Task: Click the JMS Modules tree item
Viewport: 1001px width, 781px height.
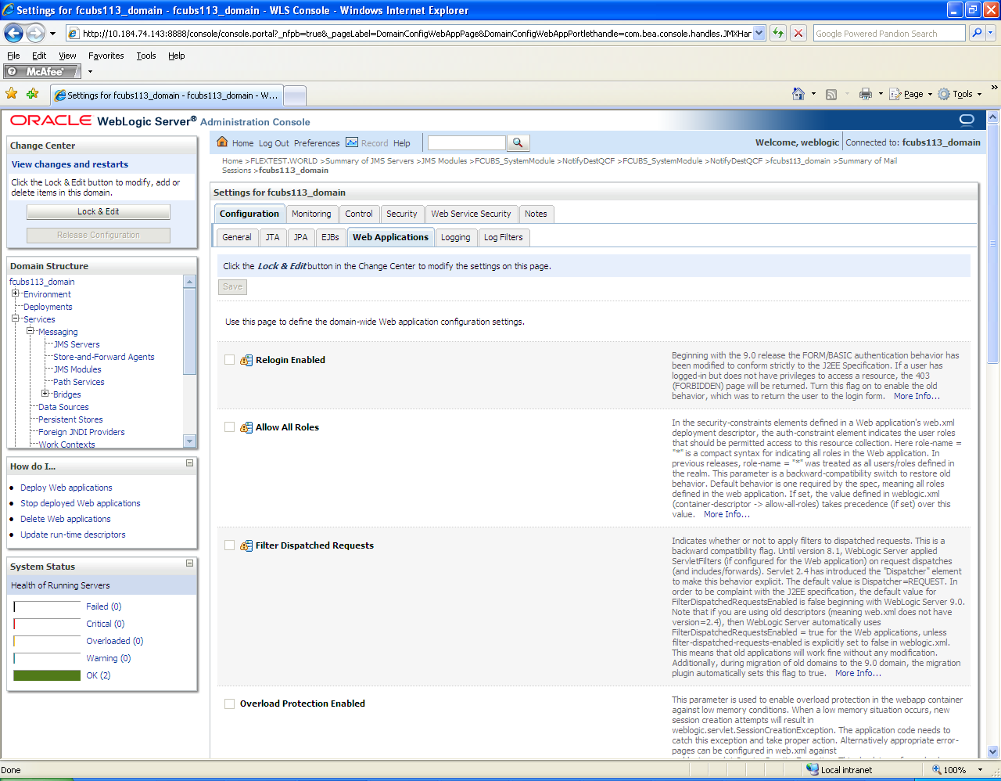Action: coord(77,369)
